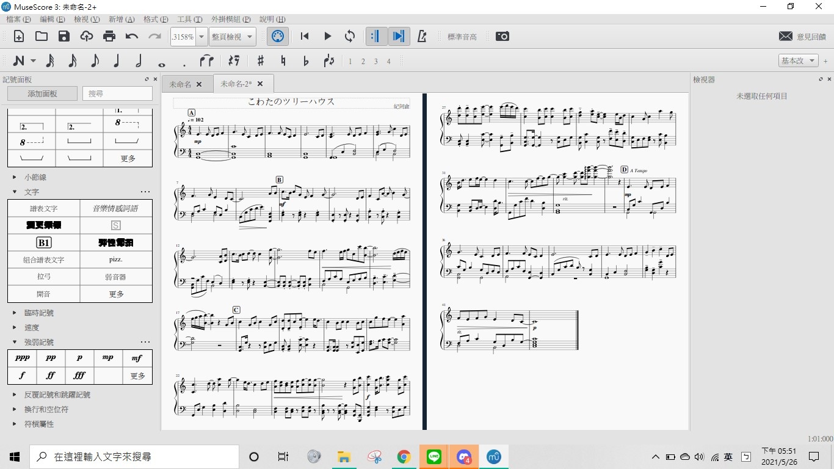Select 32nd note duration
The height and width of the screenshot is (469, 834).
50,60
